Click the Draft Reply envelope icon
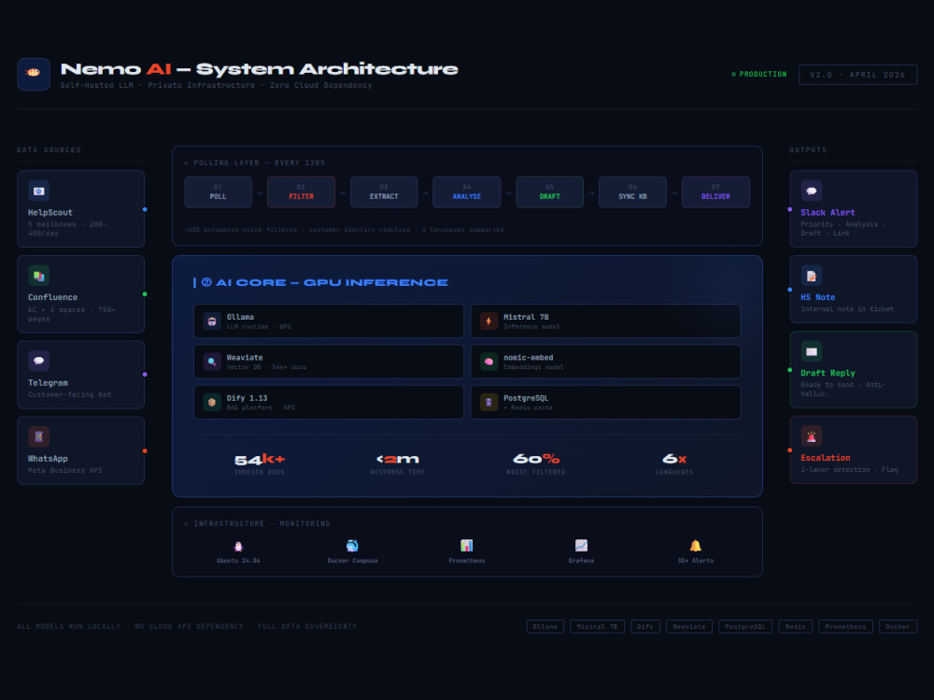This screenshot has height=700, width=934. [812, 351]
